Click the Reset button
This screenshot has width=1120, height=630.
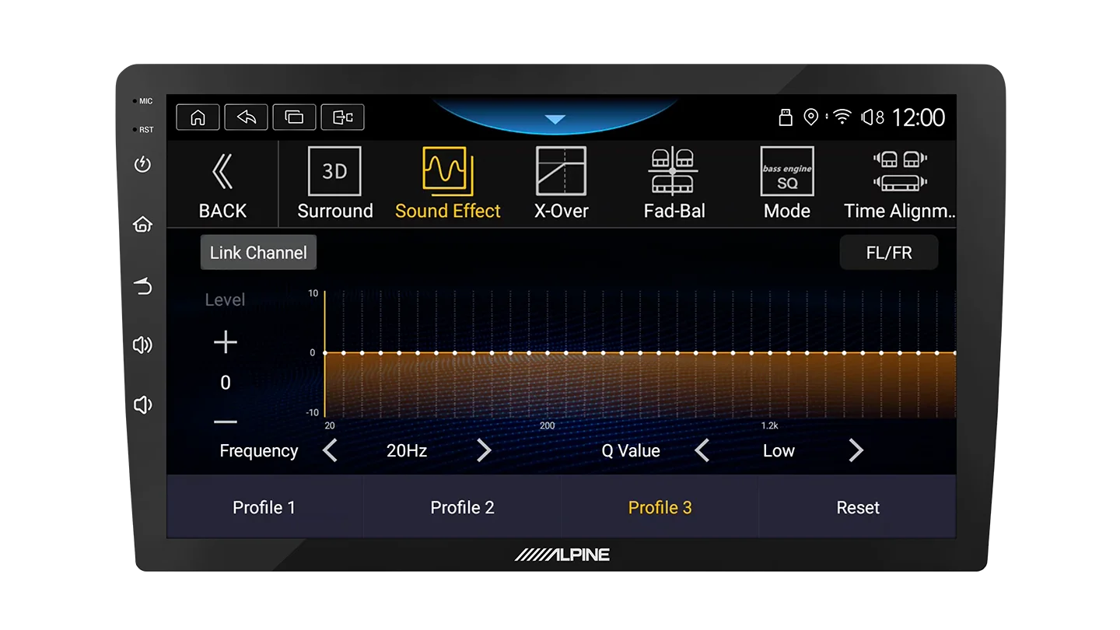[x=858, y=507]
